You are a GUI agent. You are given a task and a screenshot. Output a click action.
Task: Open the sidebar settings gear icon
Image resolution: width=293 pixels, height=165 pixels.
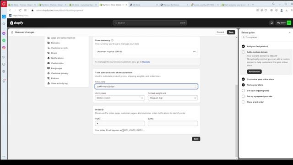click(4, 71)
